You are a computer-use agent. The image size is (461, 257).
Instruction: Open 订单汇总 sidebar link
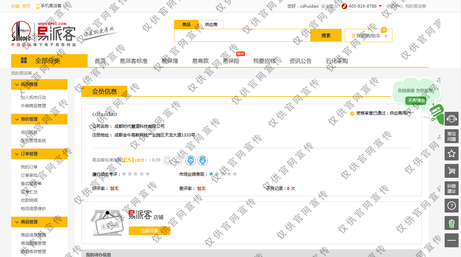click(x=29, y=192)
